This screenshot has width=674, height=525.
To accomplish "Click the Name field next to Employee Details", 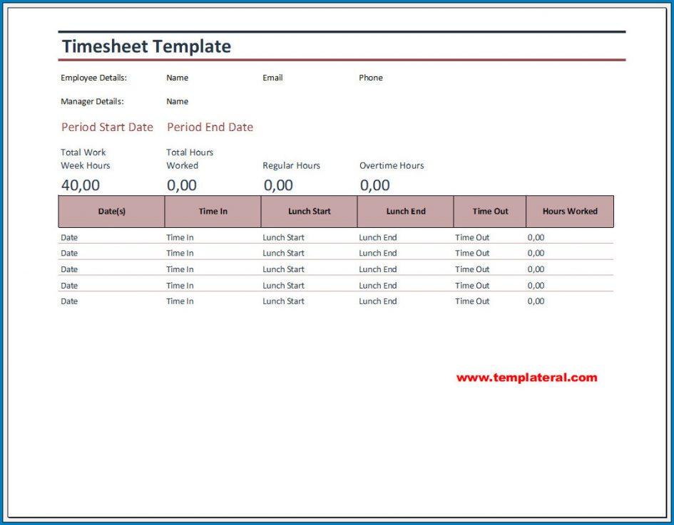I will click(x=177, y=78).
